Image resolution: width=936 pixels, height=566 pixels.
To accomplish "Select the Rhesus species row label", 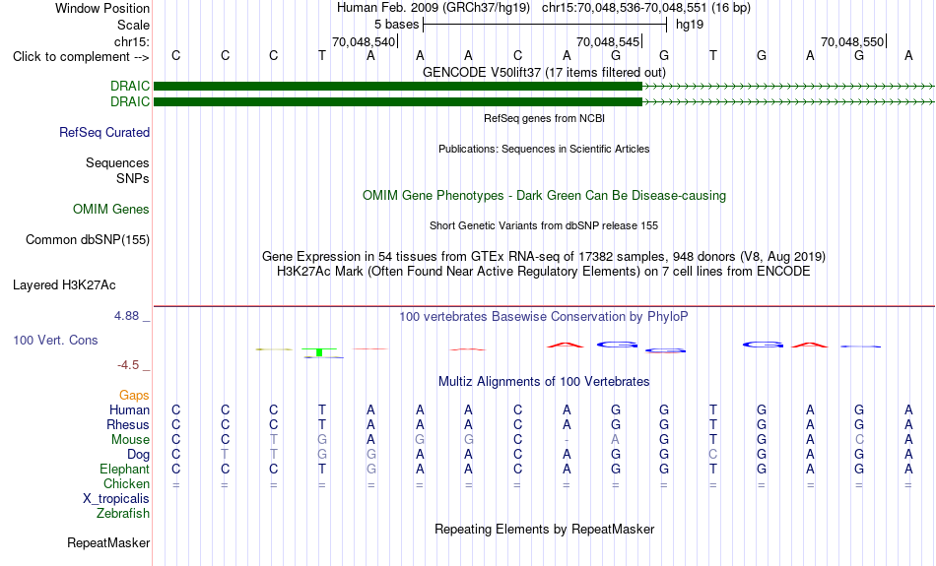I will 127,424.
